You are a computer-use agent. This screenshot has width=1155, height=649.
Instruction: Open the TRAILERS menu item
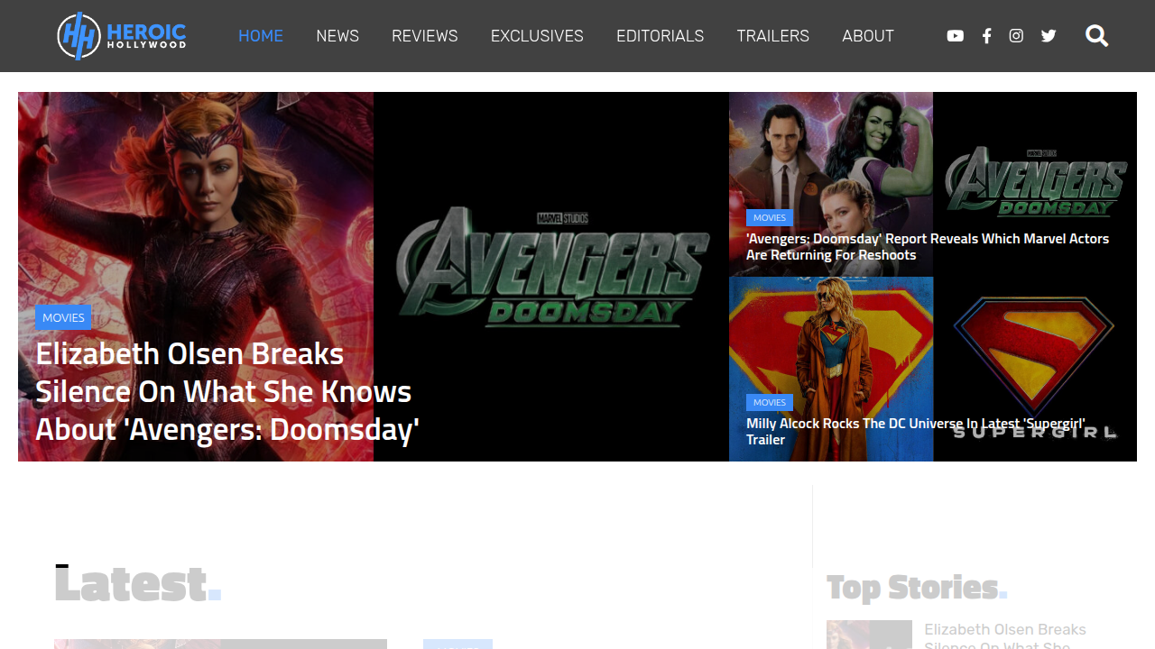[x=773, y=36]
